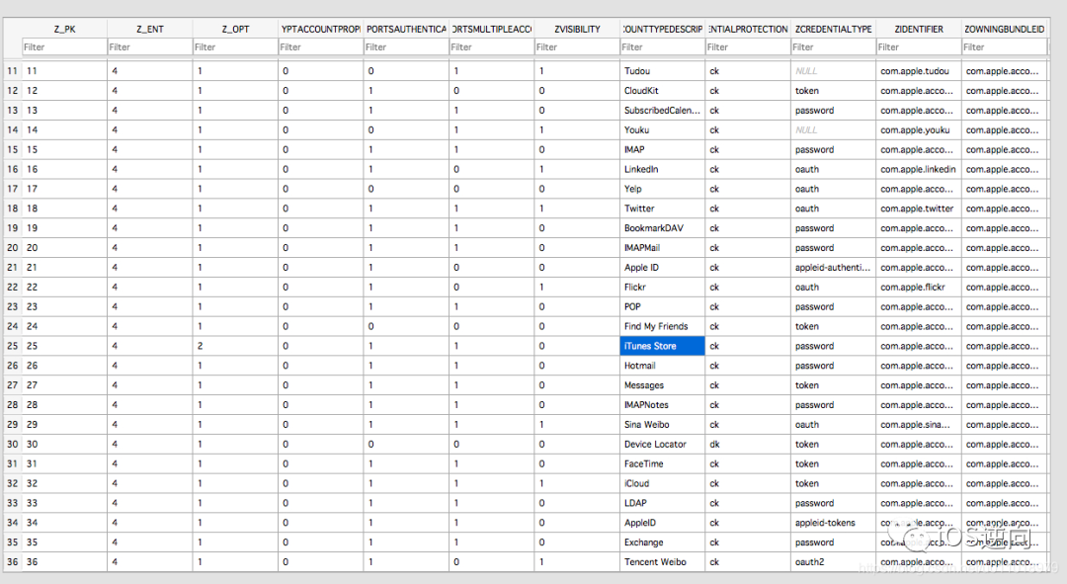Click the token credential cell in FaceTime row
The height and width of the screenshot is (584, 1067).
pyautogui.click(x=833, y=464)
